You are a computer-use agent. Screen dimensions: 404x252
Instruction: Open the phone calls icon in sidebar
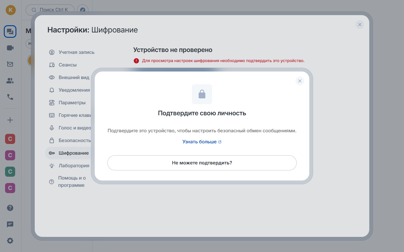[10, 97]
